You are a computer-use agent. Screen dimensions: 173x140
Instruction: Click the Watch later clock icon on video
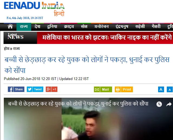coord(159,104)
